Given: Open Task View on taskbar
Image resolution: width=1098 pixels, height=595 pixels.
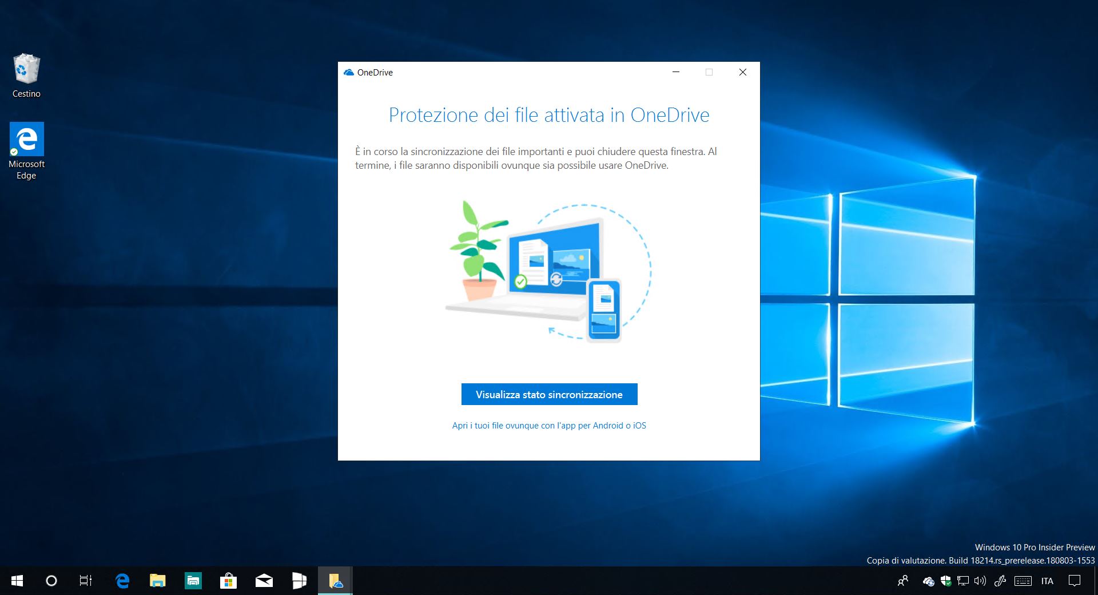Looking at the screenshot, I should click(x=85, y=581).
